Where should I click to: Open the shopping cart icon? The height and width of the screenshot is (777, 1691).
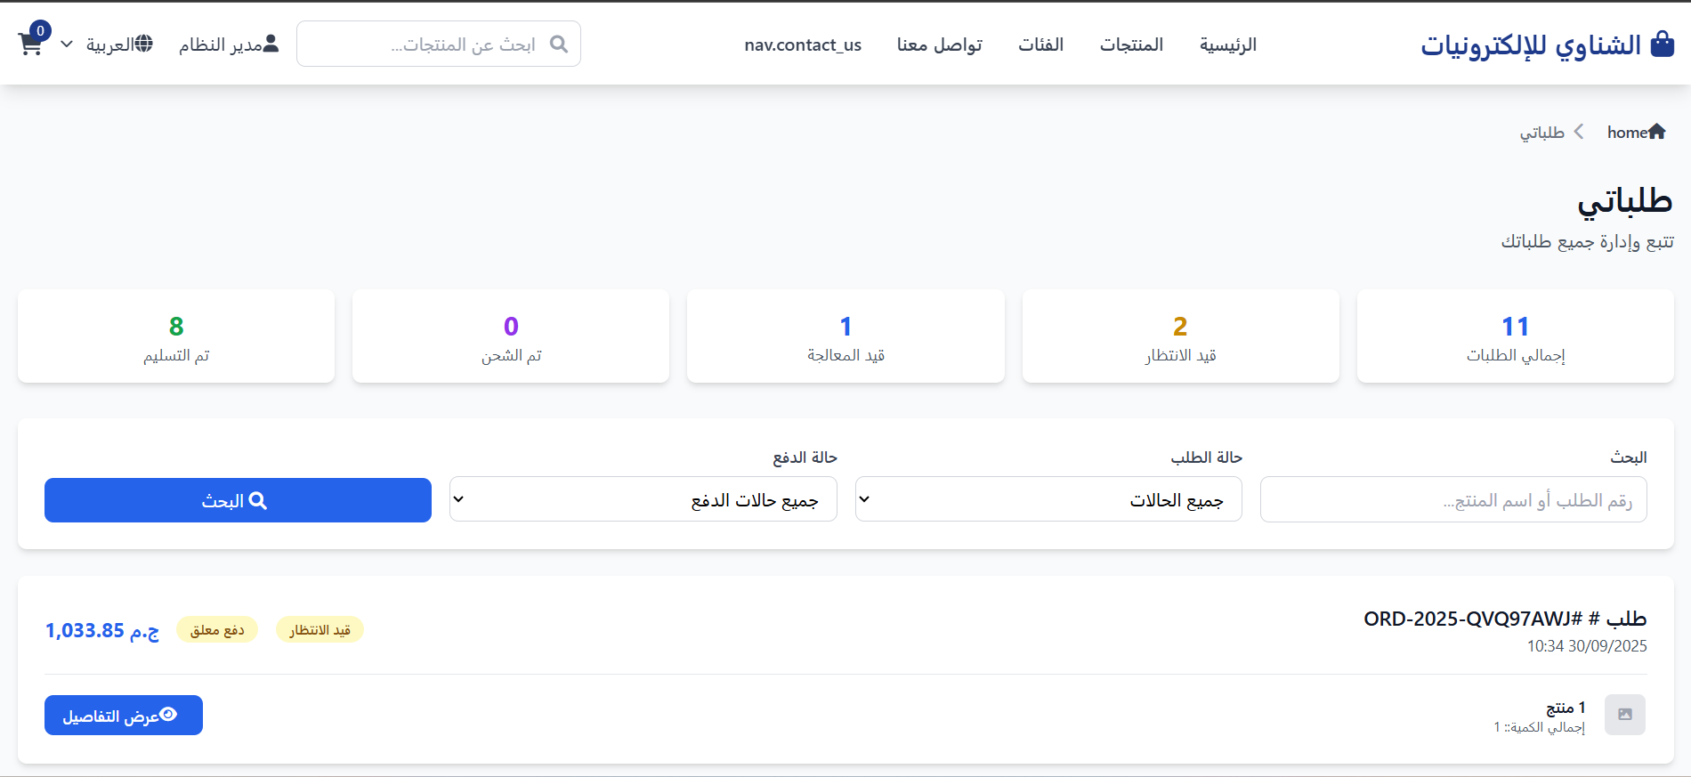30,44
